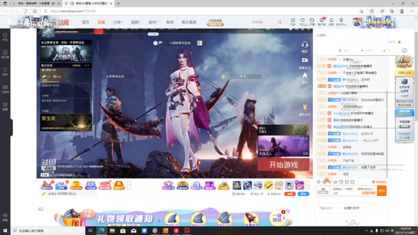This screenshot has width=418, height=235.
Task: Open the emoji icon in chat toolbar
Action: pos(319,182)
